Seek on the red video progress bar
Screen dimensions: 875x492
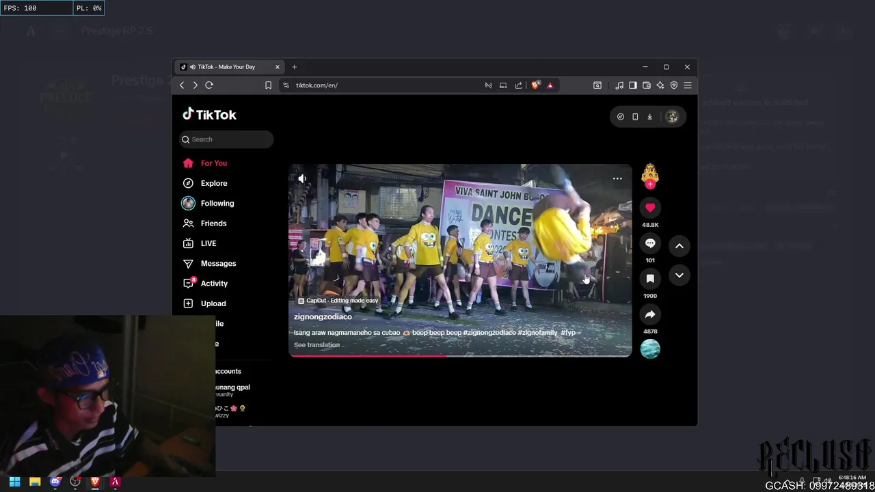click(461, 355)
